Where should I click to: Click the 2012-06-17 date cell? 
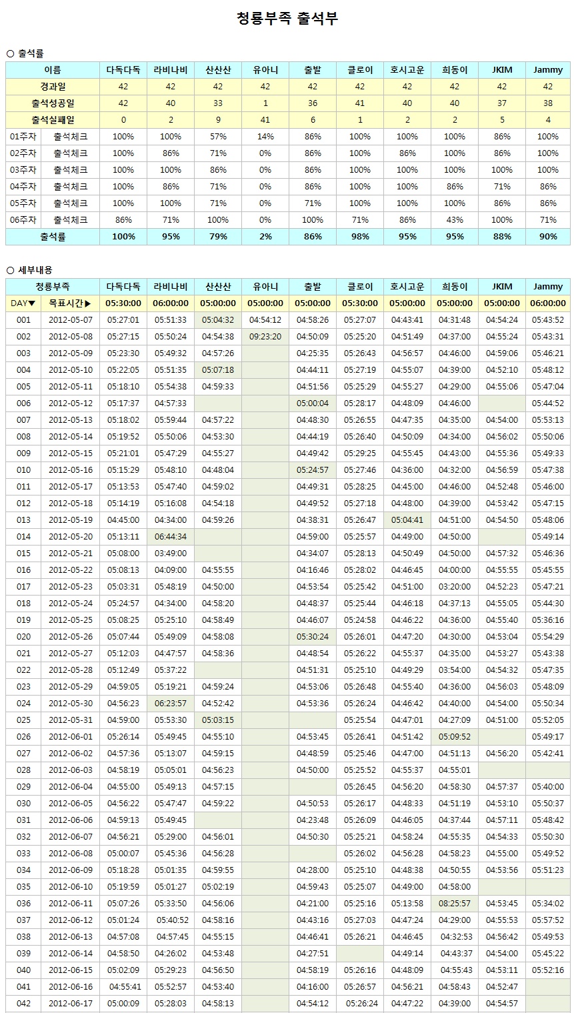point(70,1004)
